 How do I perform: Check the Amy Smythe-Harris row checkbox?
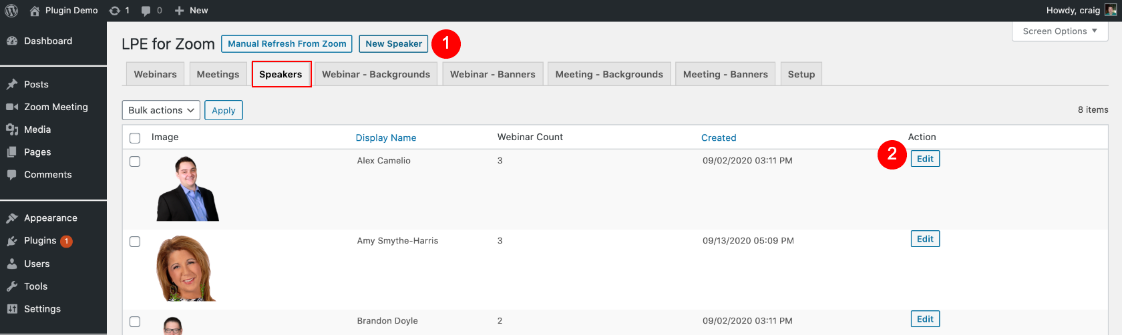pyautogui.click(x=135, y=242)
